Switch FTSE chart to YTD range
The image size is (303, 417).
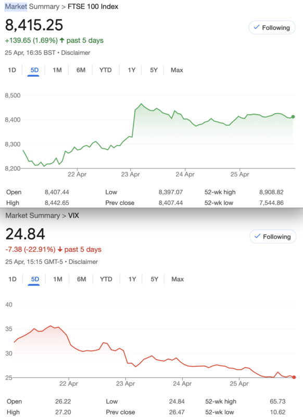106,70
